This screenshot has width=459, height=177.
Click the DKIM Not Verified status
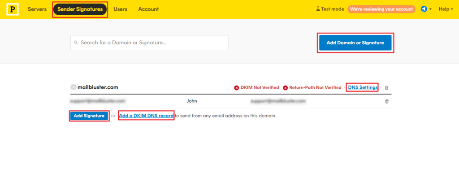pos(260,87)
